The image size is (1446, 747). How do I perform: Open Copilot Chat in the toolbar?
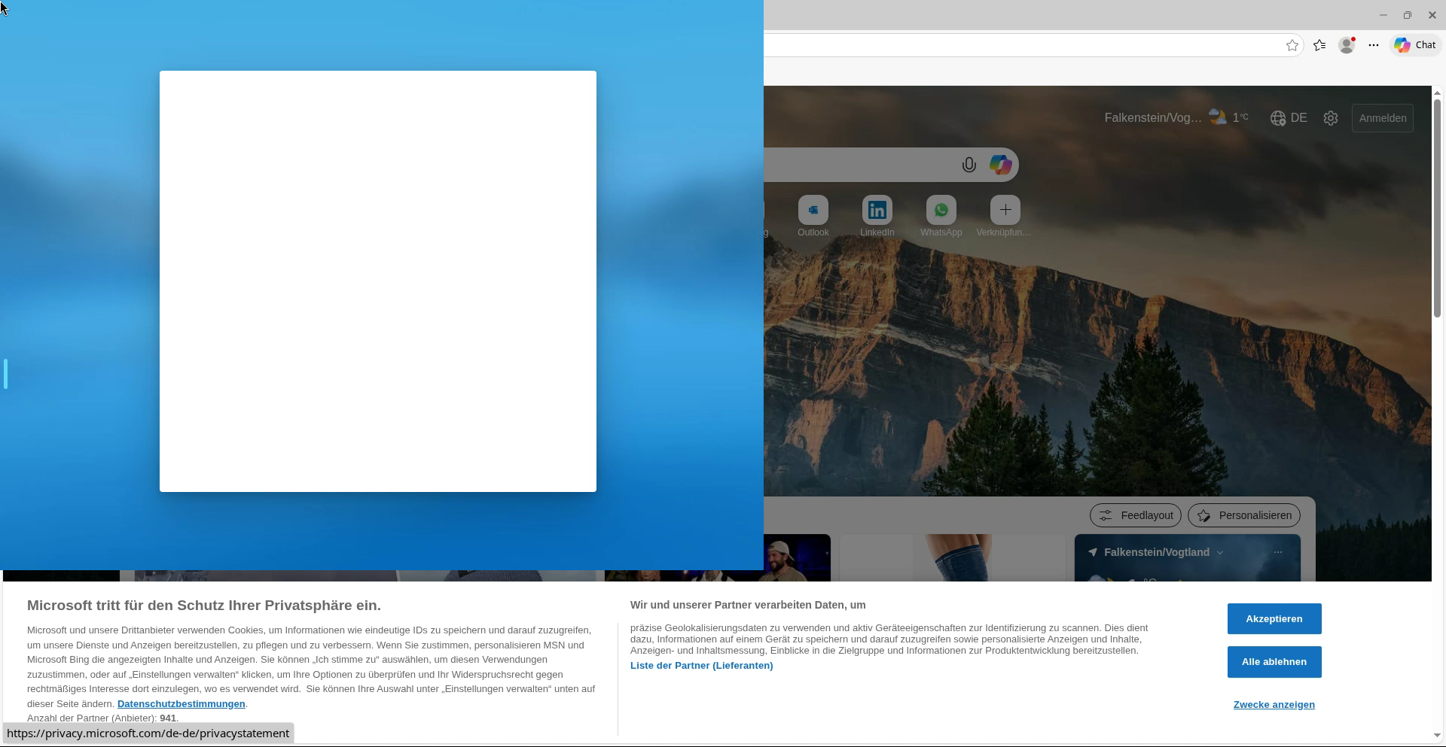[x=1415, y=45]
